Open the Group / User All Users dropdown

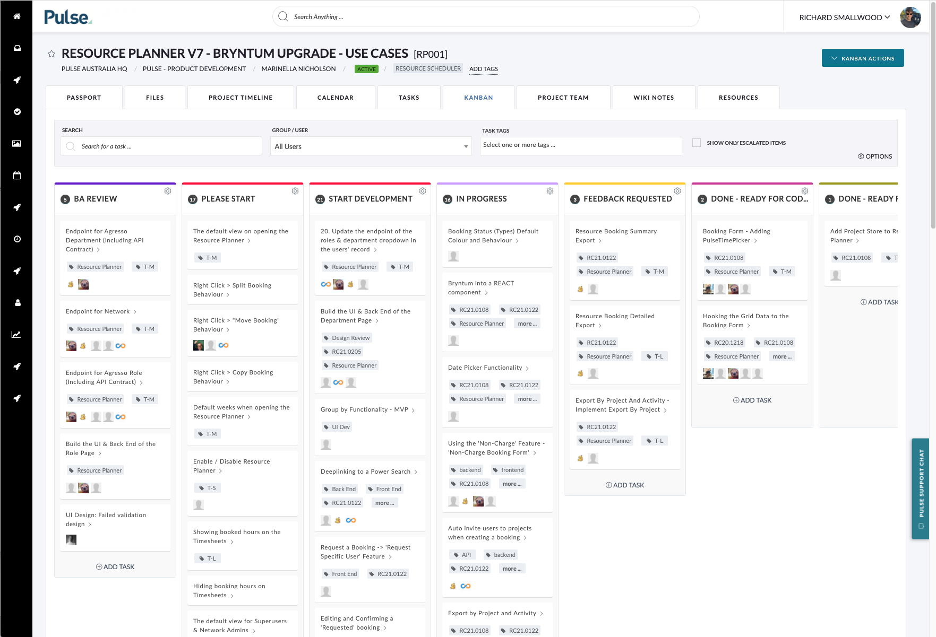[371, 146]
